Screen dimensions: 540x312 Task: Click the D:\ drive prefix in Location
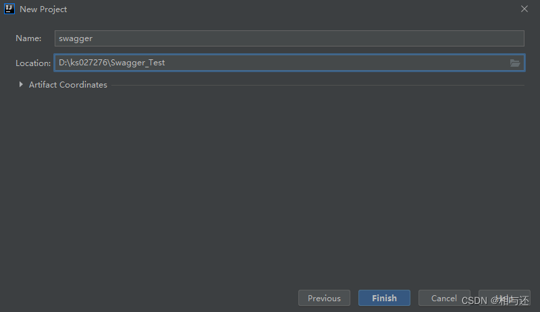[64, 63]
